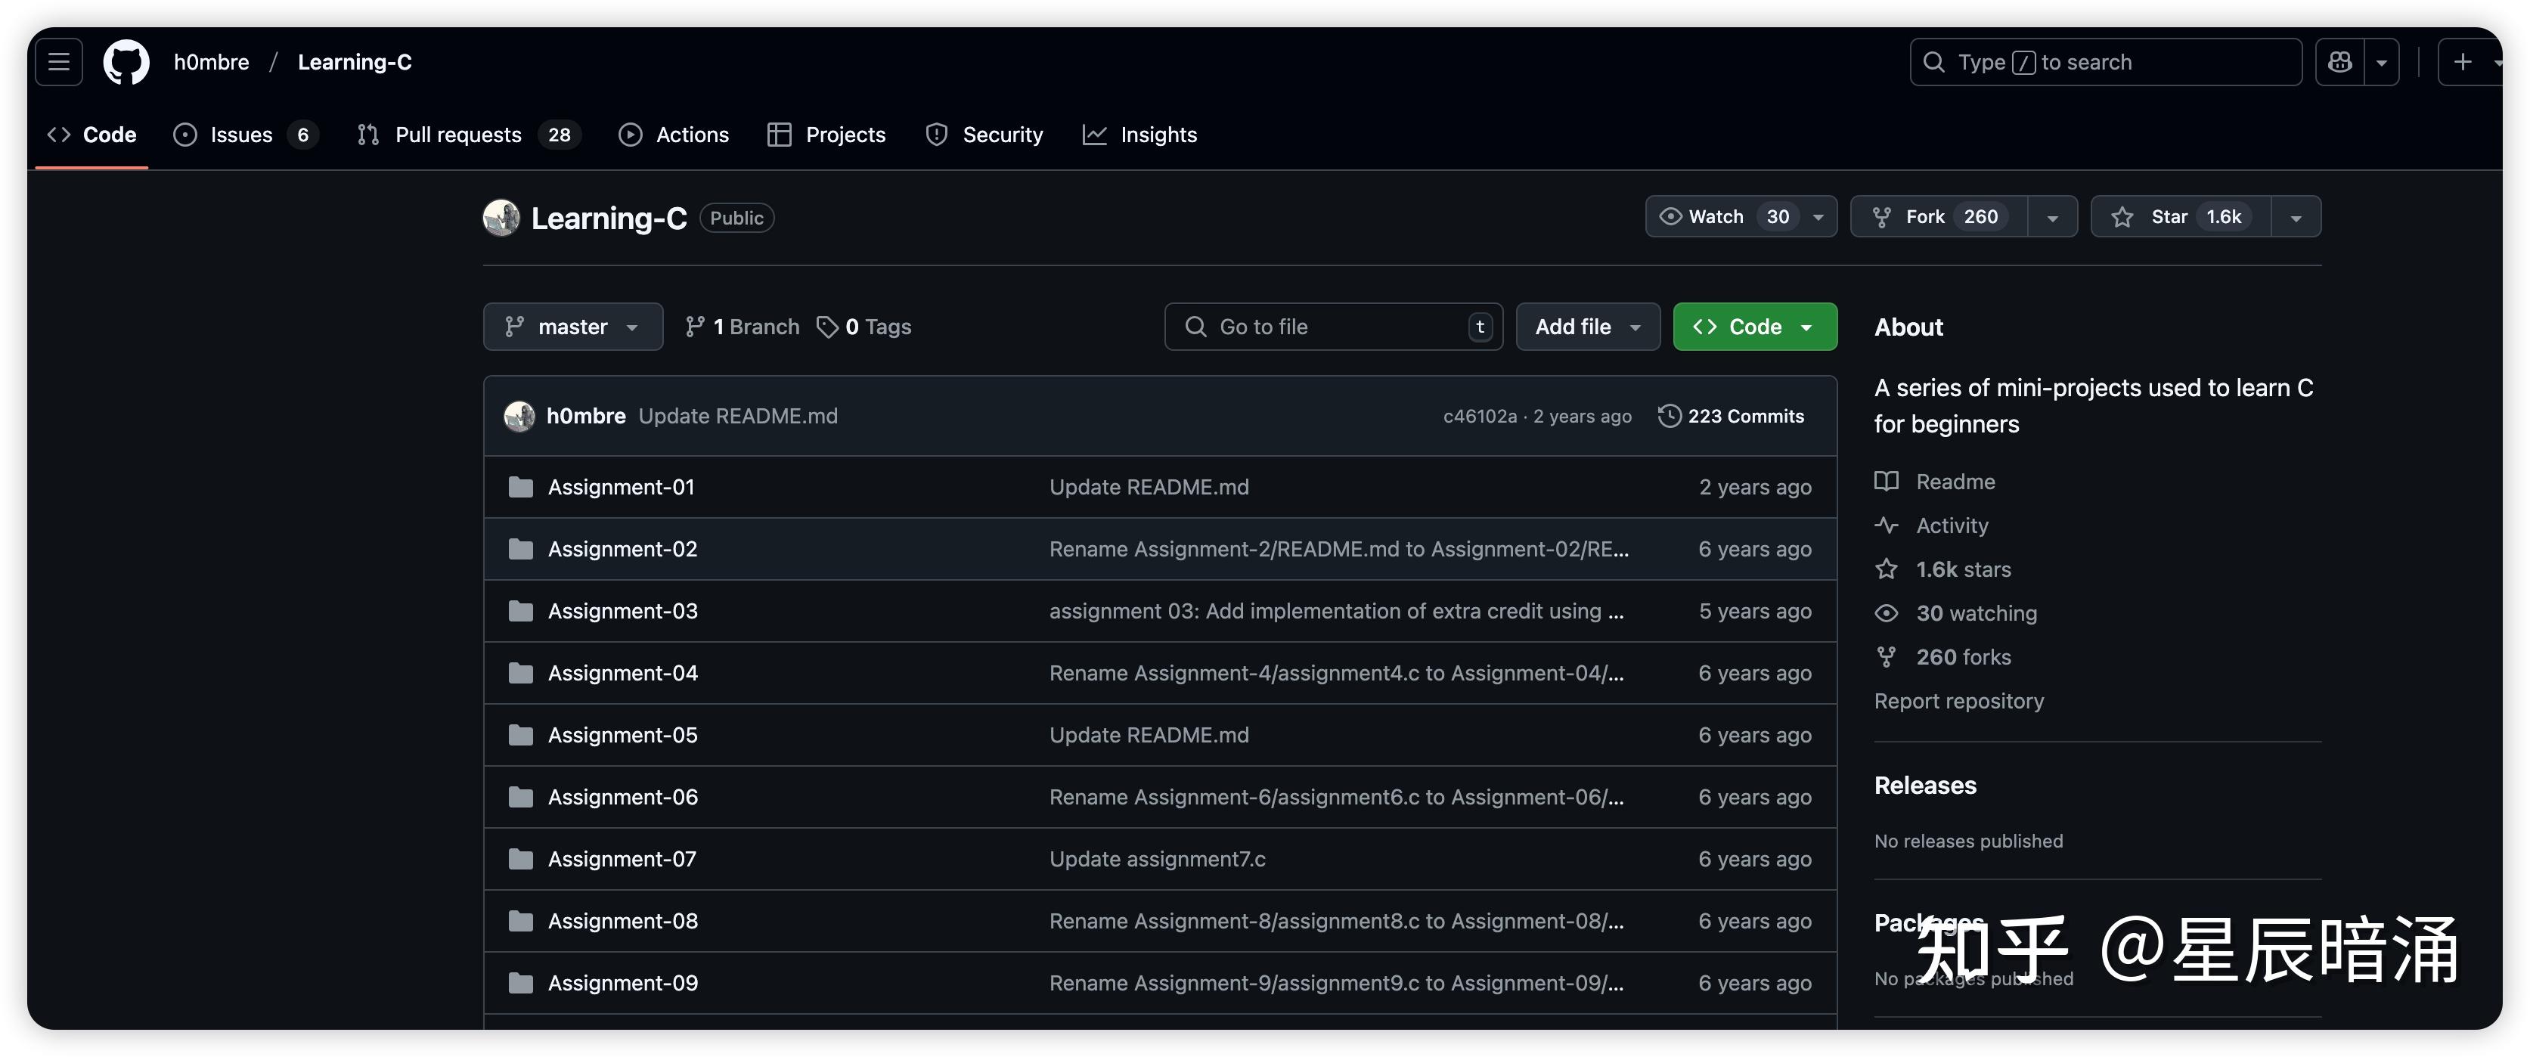Screen dimensions: 2530x1057
Task: Open the Copilot icon button
Action: (2339, 62)
